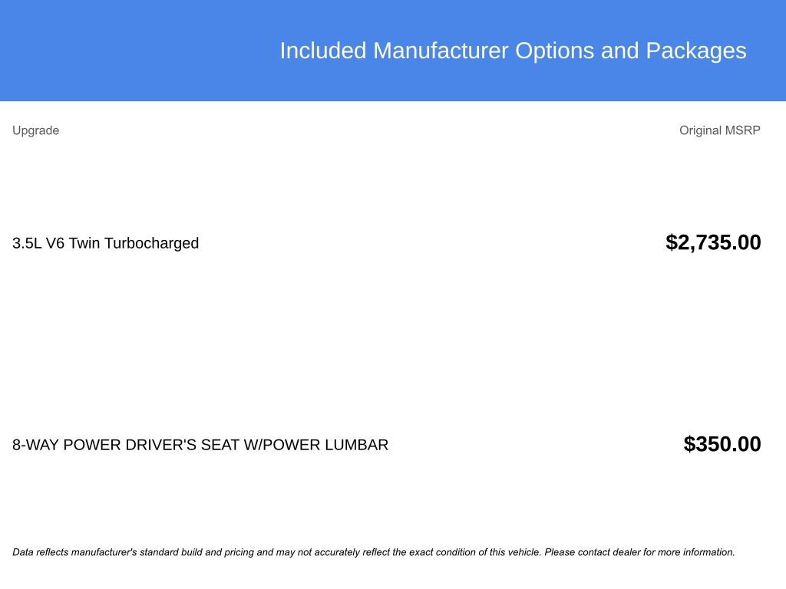Screen dimensions: 786x589
Task: Click the word 'Turbocharged'
Action: pos(151,243)
